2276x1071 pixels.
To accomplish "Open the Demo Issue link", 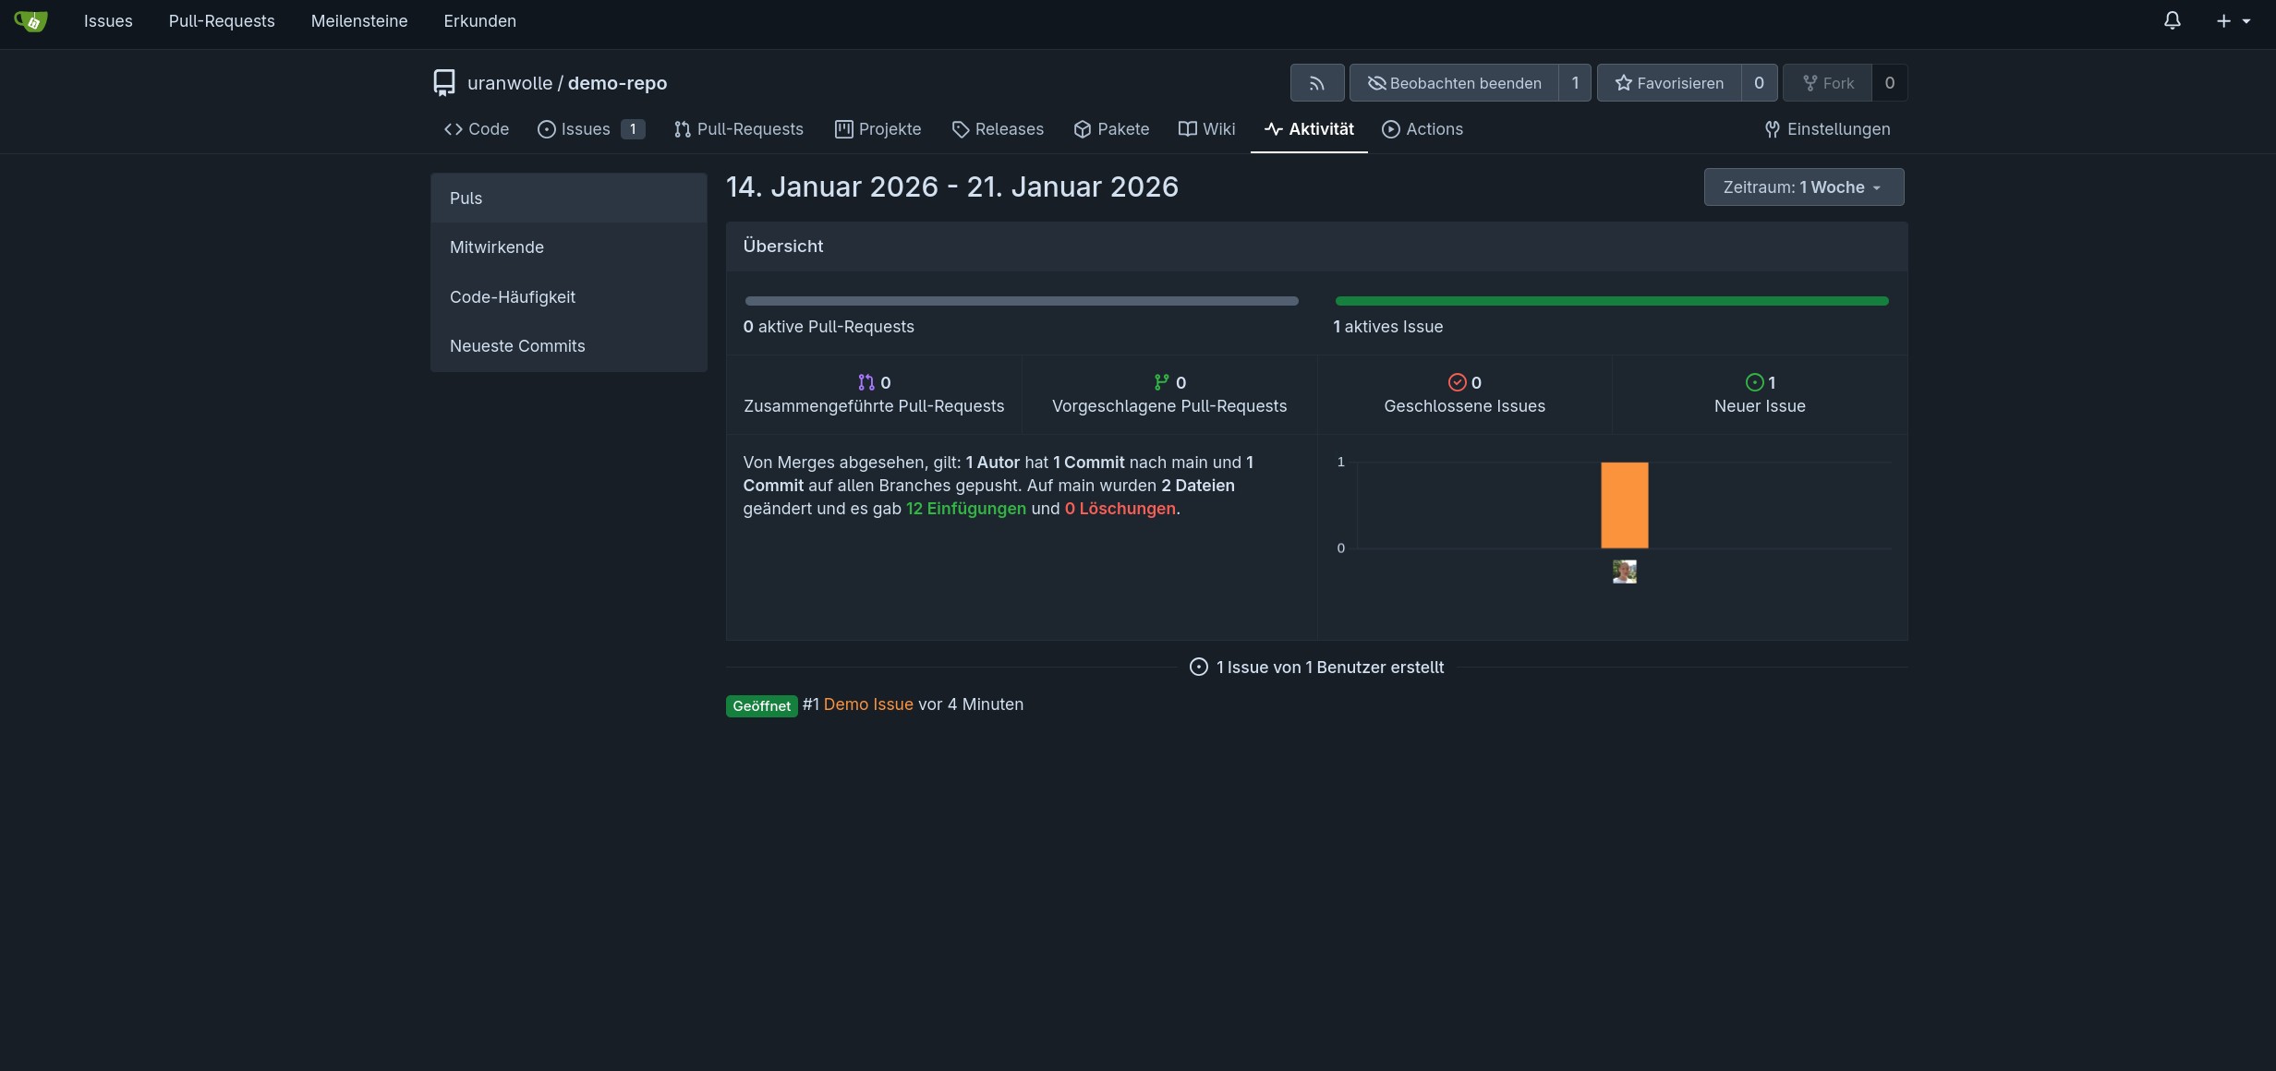I will (867, 704).
